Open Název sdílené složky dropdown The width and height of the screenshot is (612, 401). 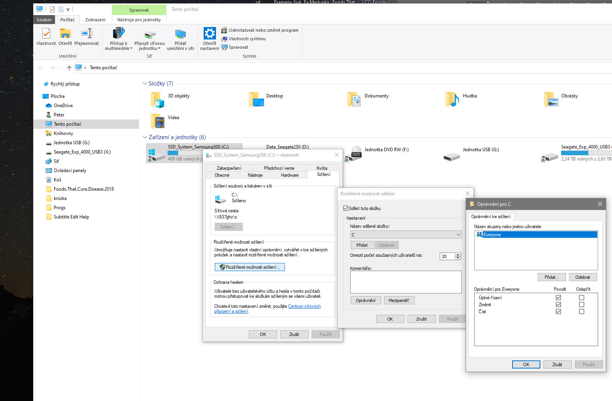pyautogui.click(x=406, y=235)
